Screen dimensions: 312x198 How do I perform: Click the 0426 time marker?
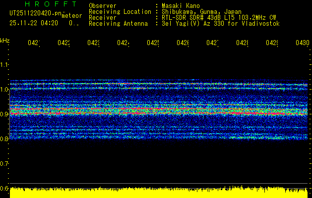(183, 43)
